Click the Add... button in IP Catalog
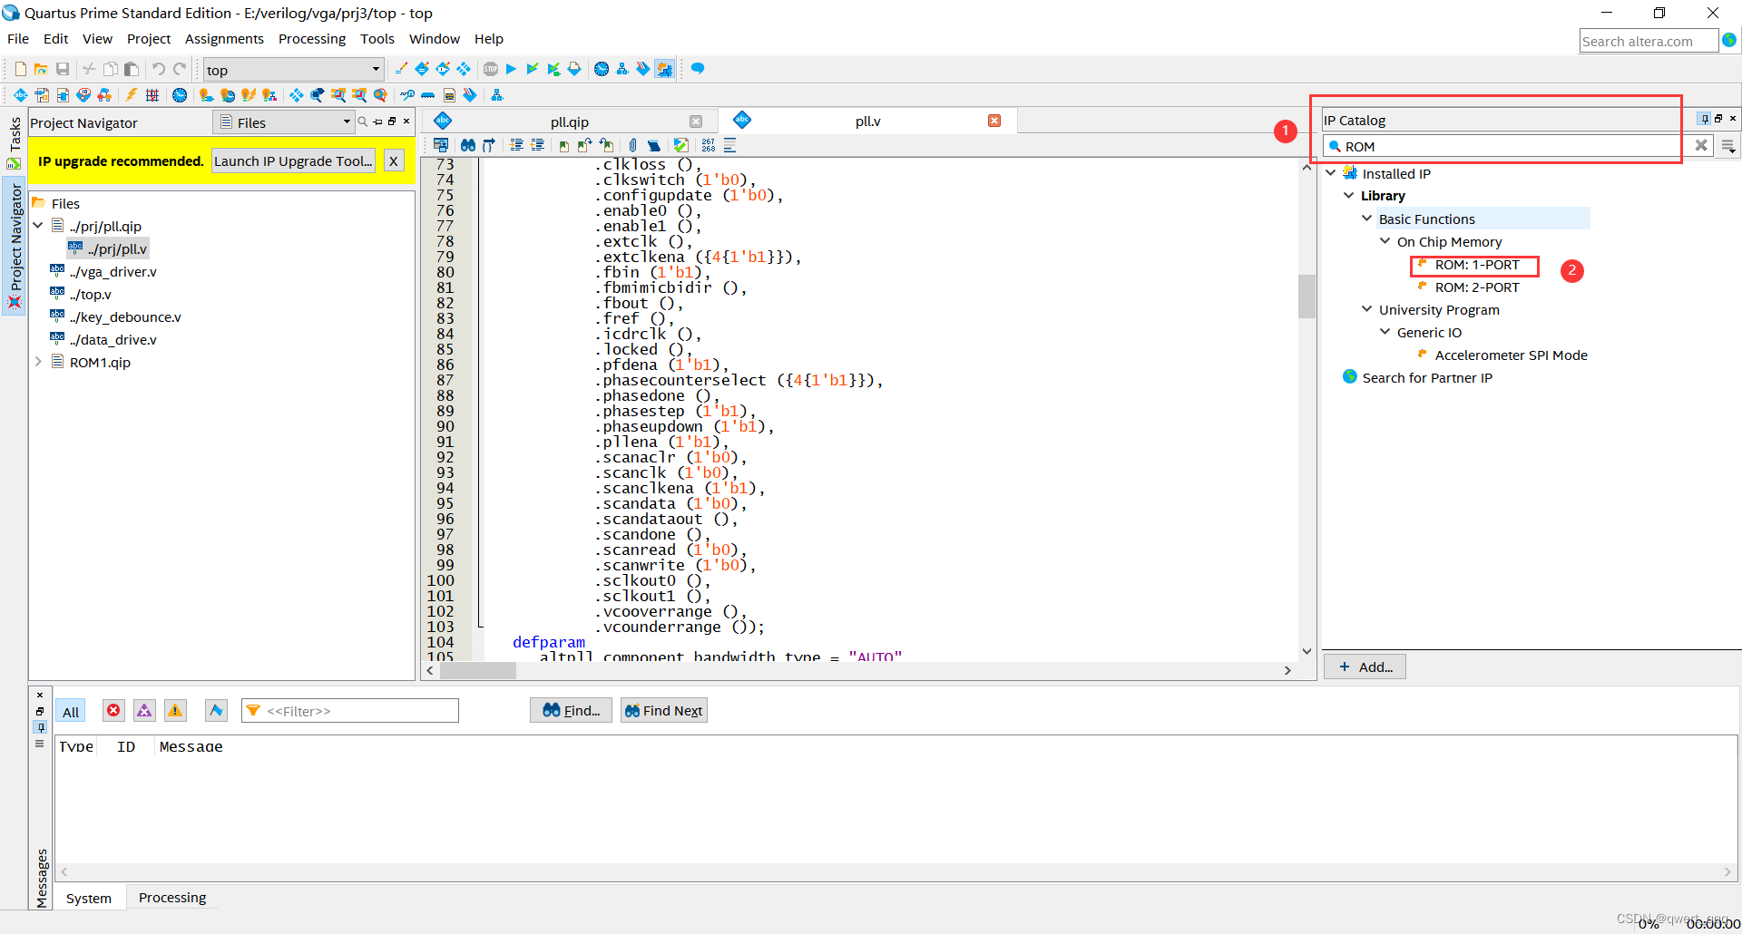 (1365, 666)
